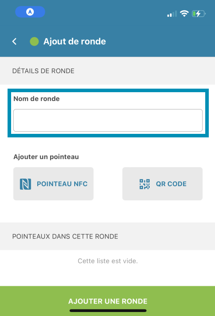
Task: Tap the location arrow icon in status bar
Action: pyautogui.click(x=30, y=12)
